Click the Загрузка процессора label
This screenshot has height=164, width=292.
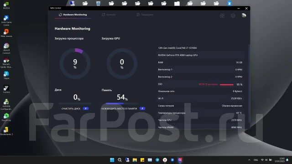point(69,38)
